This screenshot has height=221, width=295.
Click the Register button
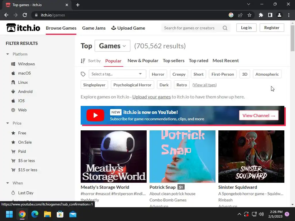272,28
